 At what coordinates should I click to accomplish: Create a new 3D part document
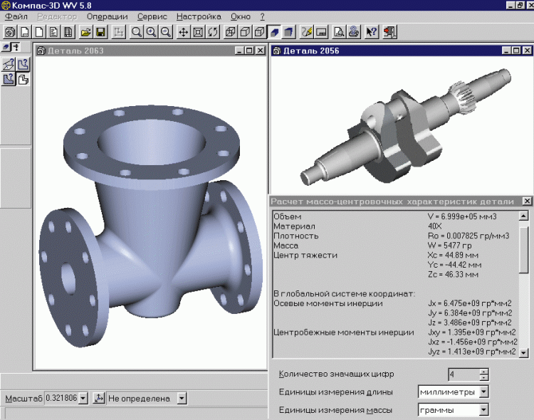pyautogui.click(x=10, y=32)
